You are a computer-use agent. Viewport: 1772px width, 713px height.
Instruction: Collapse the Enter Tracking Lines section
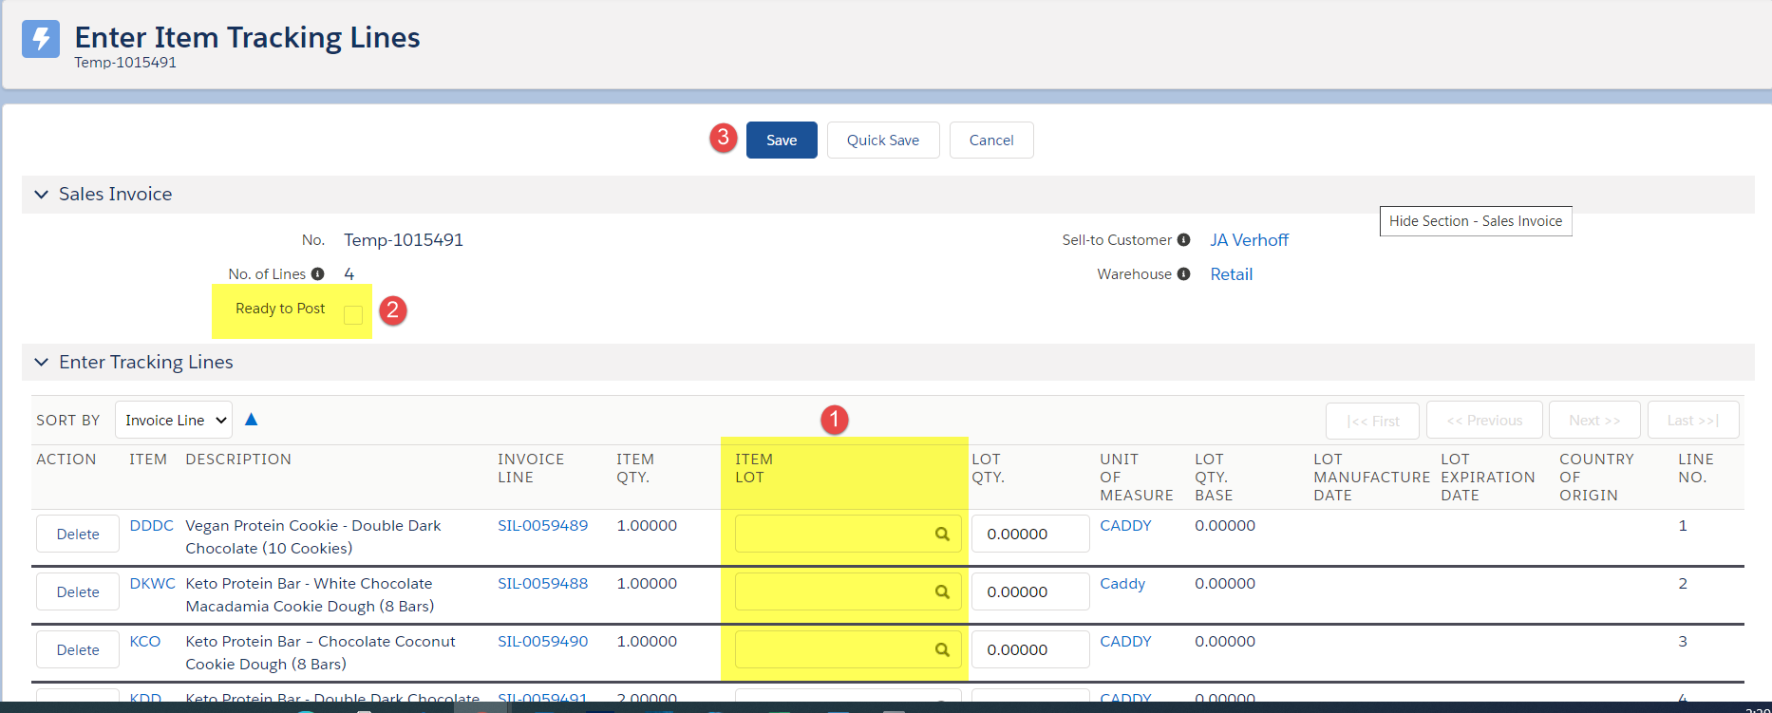coord(41,362)
